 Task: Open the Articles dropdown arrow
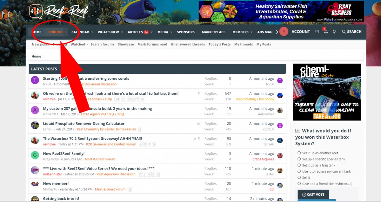tap(152, 32)
